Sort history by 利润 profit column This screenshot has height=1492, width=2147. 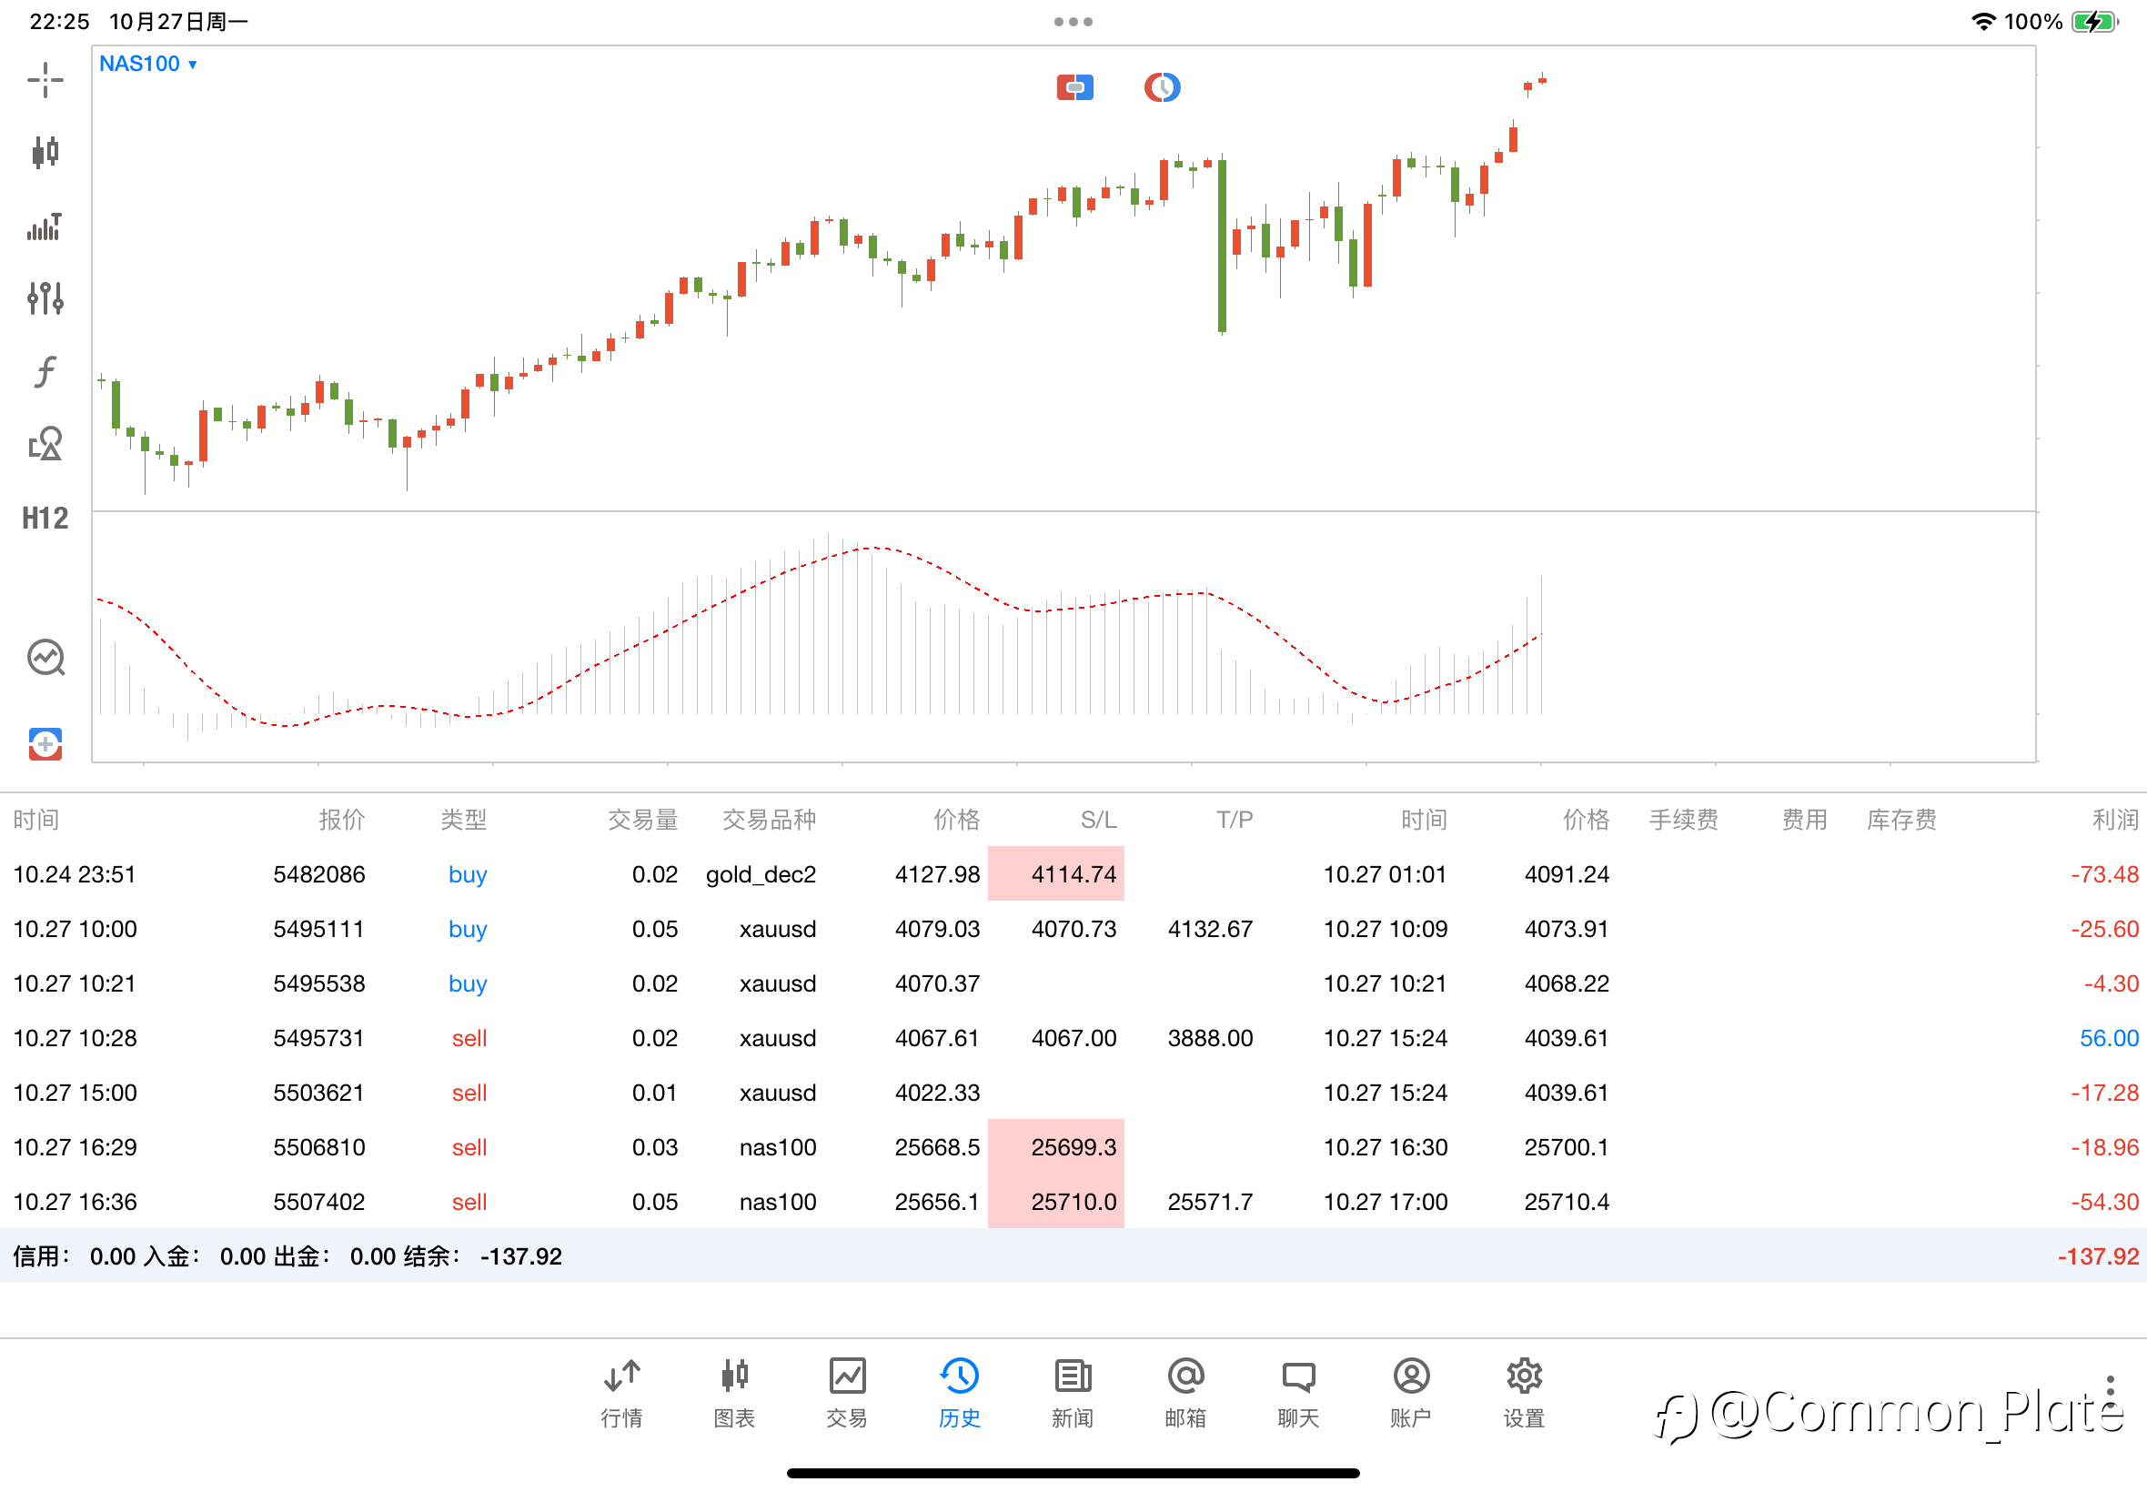point(2113,820)
